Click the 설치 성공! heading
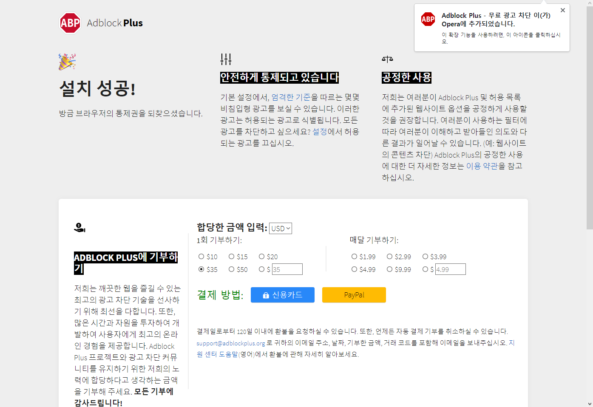Image resolution: width=593 pixels, height=407 pixels. (97, 88)
